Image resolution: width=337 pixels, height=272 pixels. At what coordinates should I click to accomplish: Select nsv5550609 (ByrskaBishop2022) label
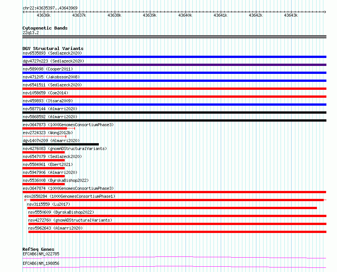click(x=61, y=212)
